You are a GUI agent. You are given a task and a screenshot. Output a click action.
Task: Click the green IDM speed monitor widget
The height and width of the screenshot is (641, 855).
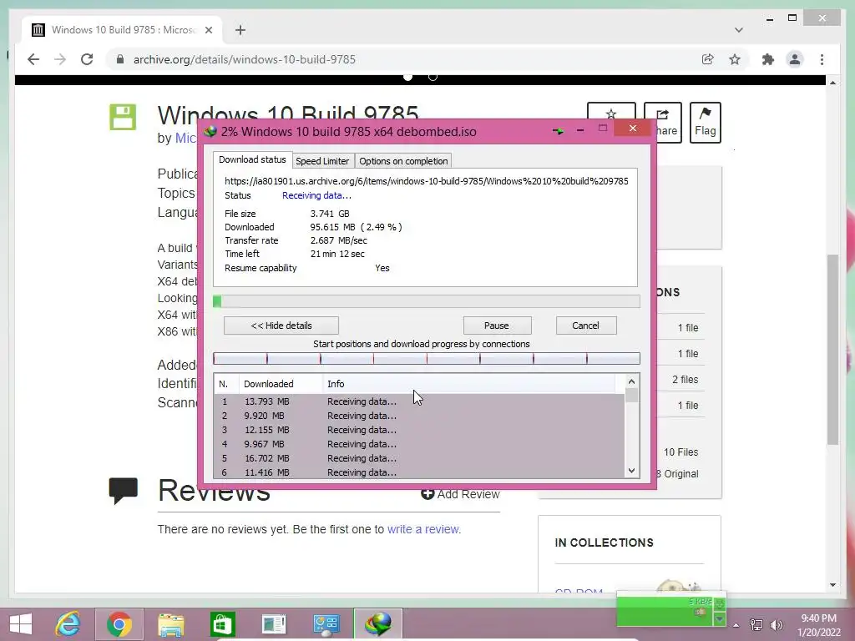(x=671, y=610)
